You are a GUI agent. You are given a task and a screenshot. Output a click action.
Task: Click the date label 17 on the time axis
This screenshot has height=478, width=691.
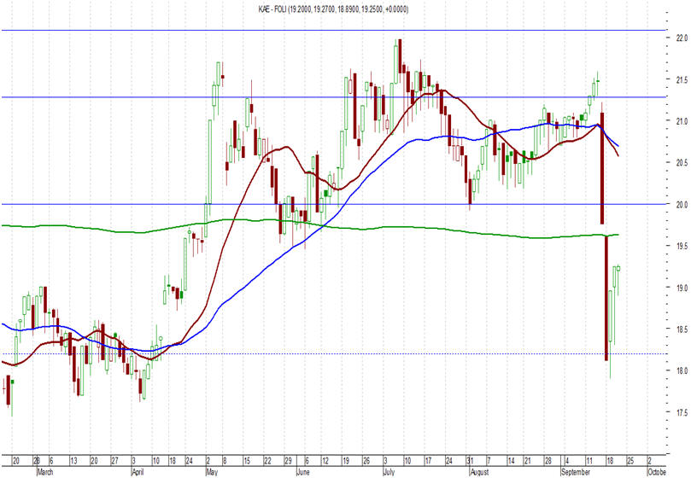[x=428, y=461]
